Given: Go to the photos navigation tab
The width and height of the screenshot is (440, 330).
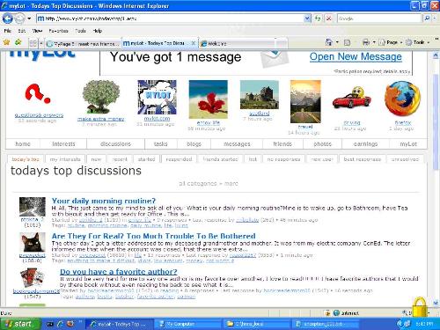Looking at the screenshot, I should pyautogui.click(x=322, y=144).
